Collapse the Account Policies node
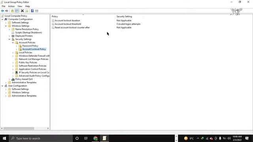The width and height of the screenshot is (253, 142). click(13, 43)
